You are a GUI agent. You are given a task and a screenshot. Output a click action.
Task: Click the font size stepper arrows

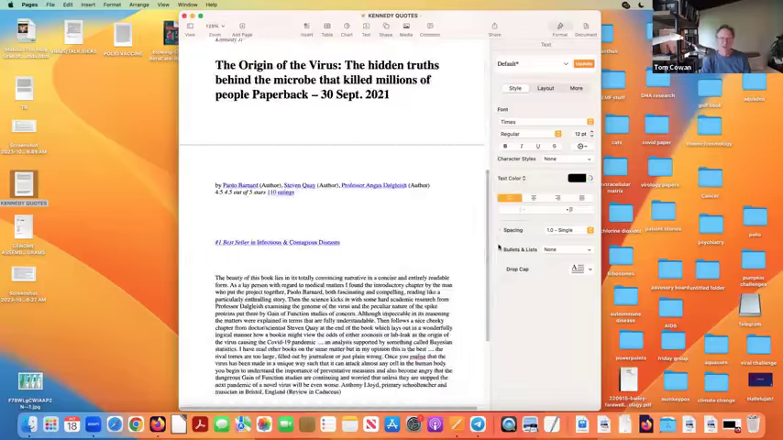click(591, 134)
